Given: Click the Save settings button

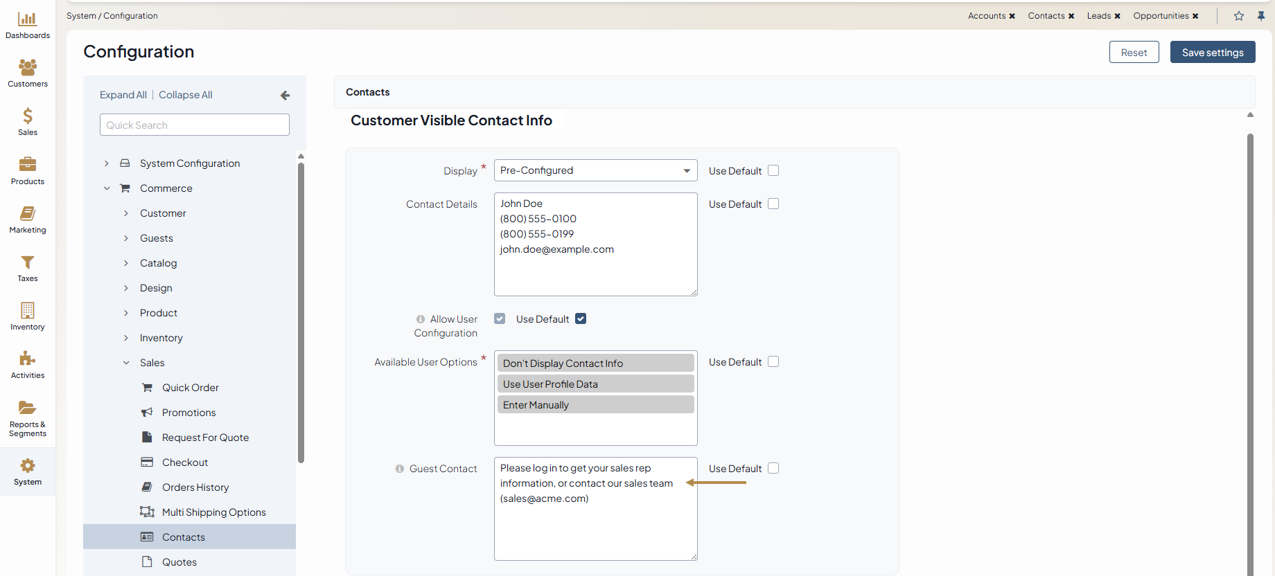Looking at the screenshot, I should [x=1212, y=53].
